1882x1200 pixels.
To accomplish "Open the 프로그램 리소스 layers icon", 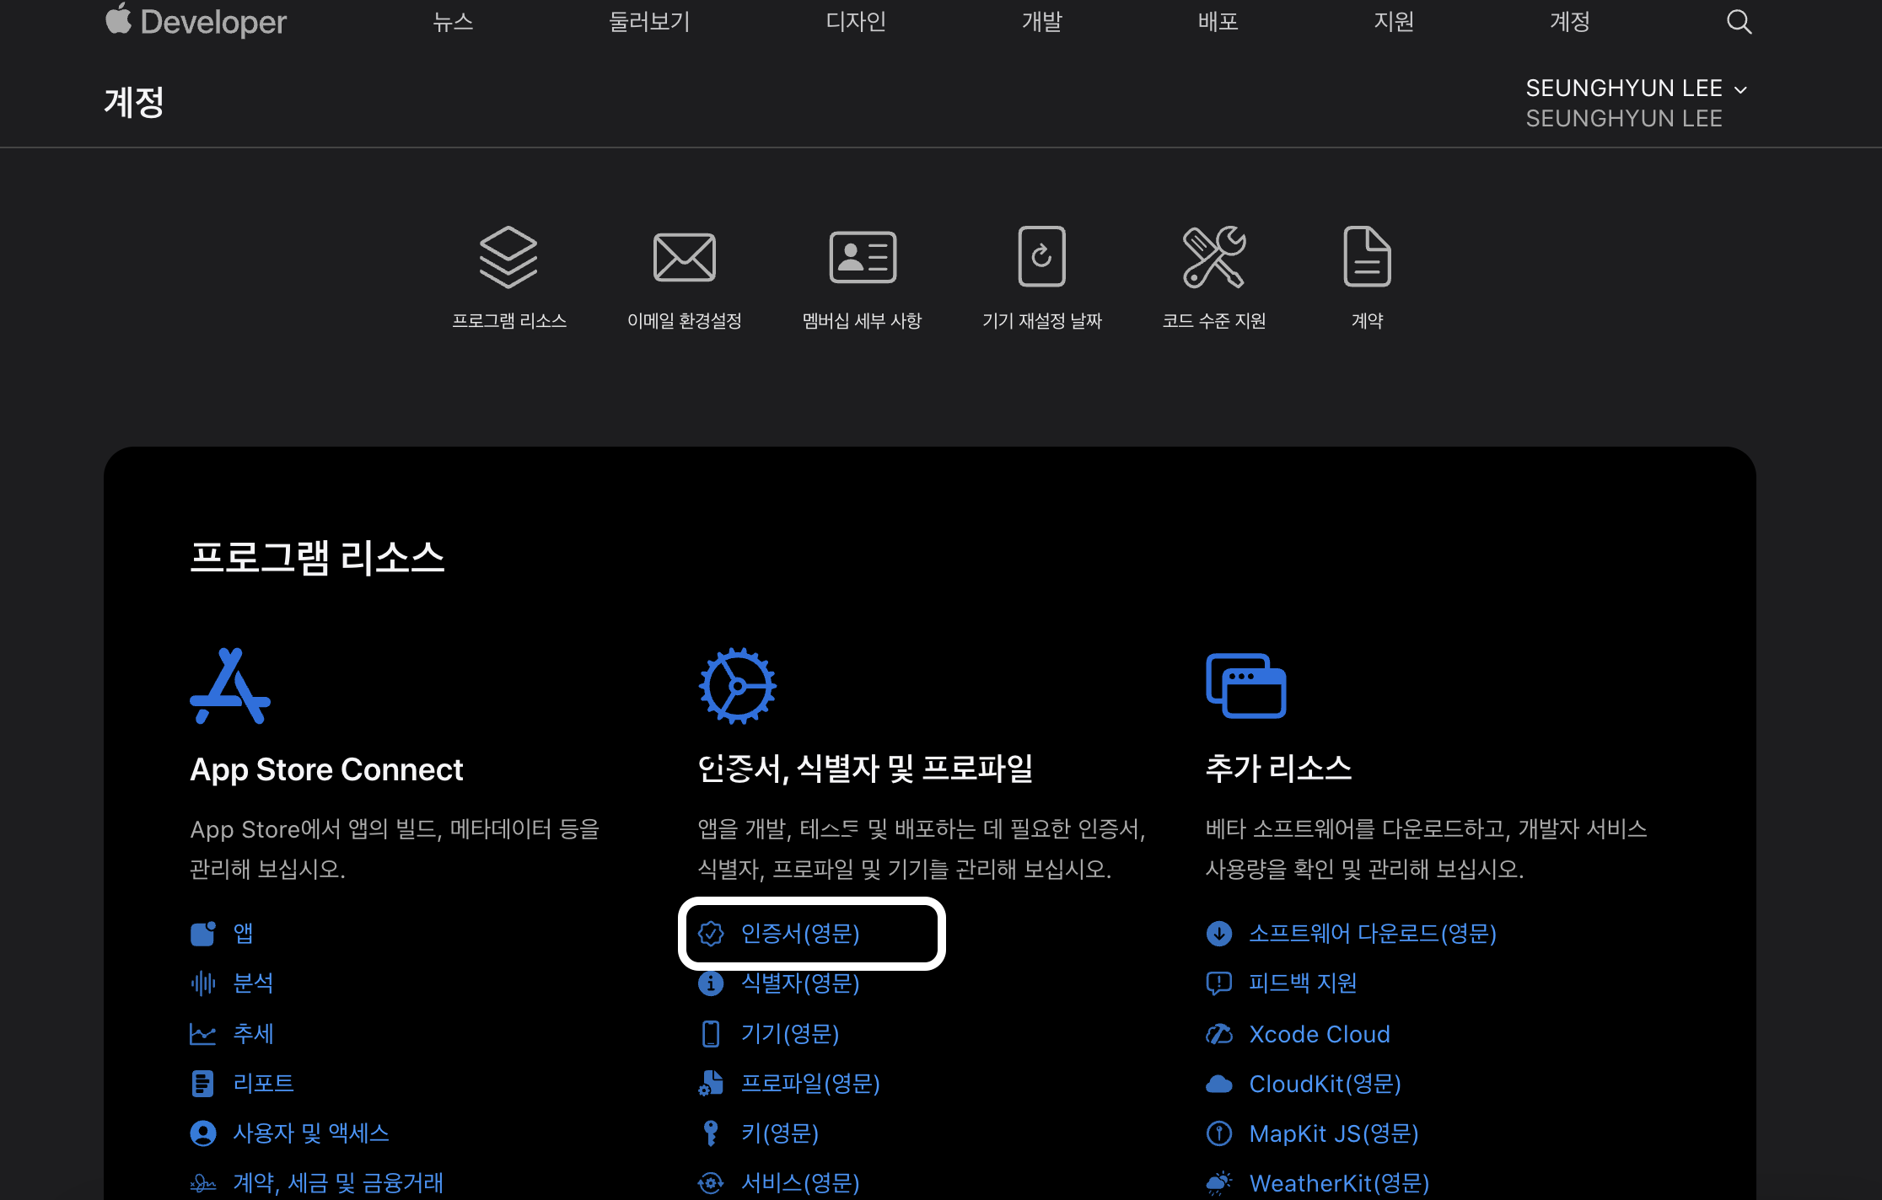I will [508, 257].
